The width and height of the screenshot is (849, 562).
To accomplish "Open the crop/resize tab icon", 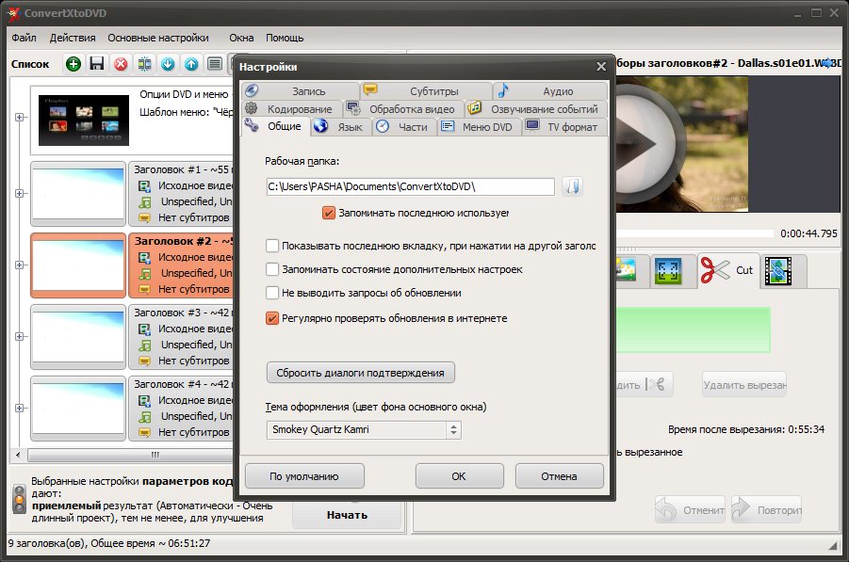I will pyautogui.click(x=667, y=271).
